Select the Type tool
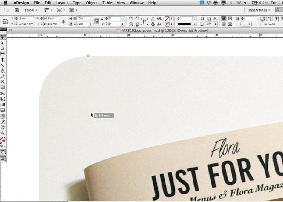 pos(2,60)
